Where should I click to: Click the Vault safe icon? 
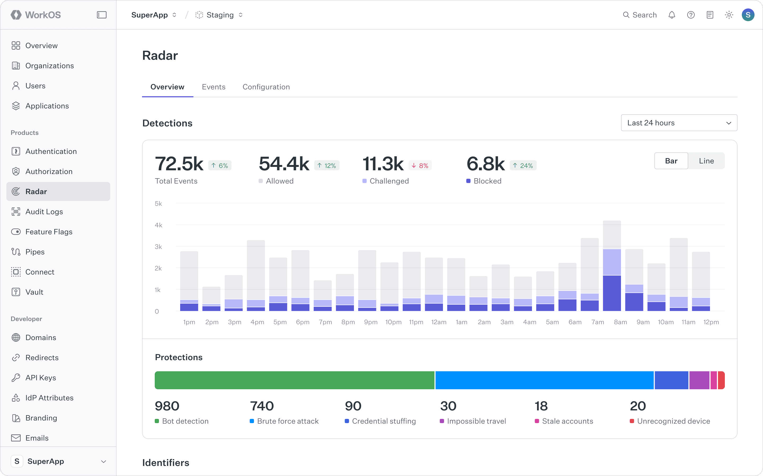point(16,292)
